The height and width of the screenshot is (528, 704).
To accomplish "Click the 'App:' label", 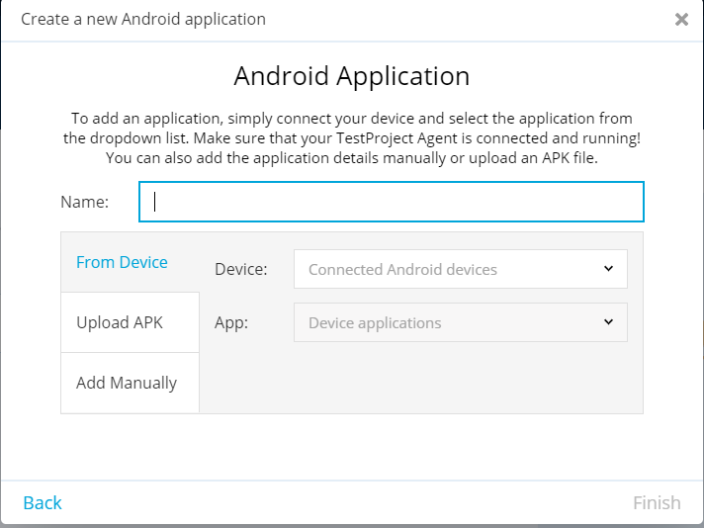I will click(231, 322).
